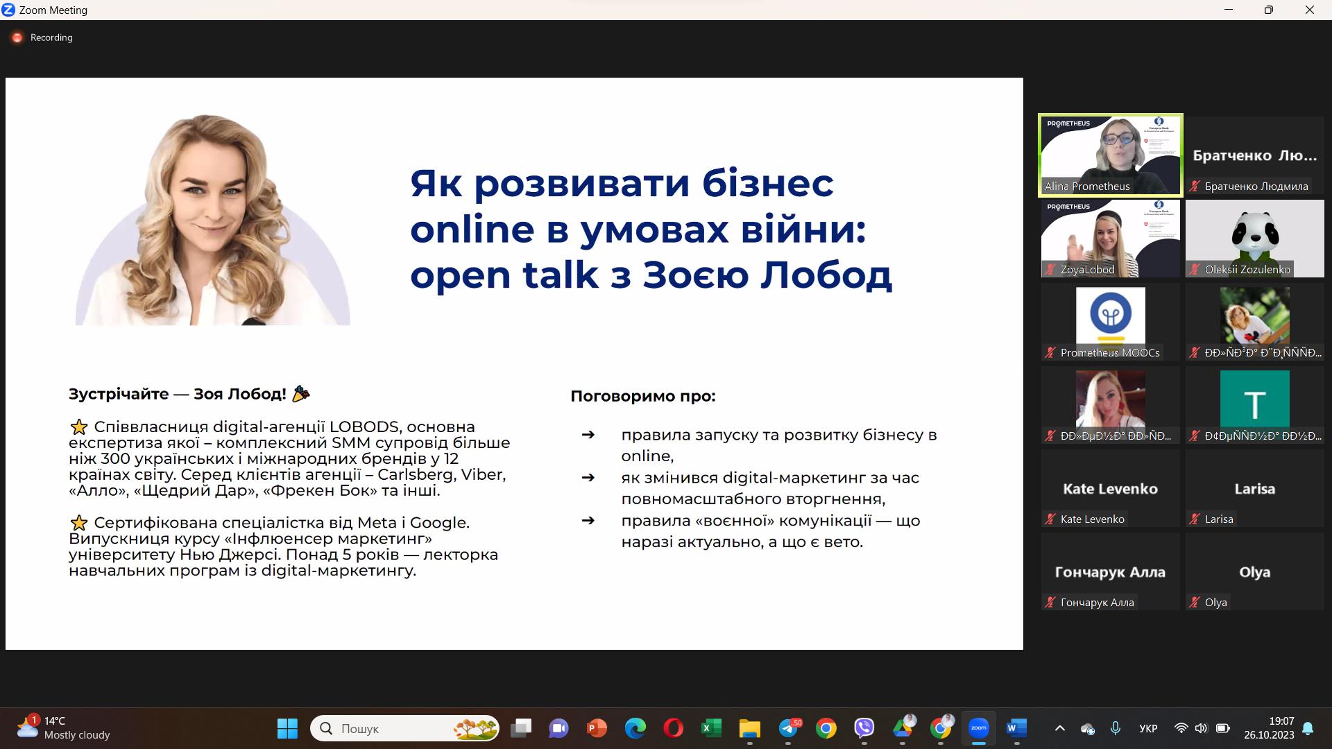1332x749 pixels.
Task: Open Google Drive from the taskbar
Action: [x=903, y=728]
